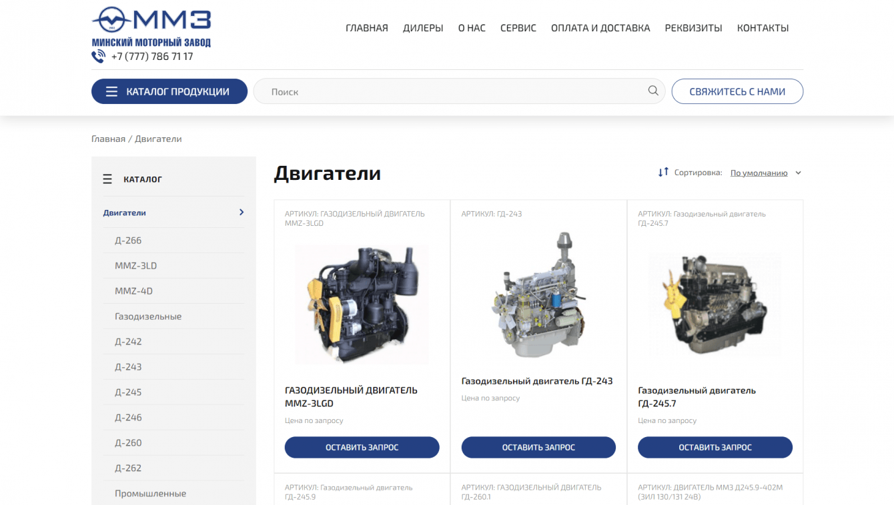Focus the Поиск search field
894x505 pixels.
459,91
